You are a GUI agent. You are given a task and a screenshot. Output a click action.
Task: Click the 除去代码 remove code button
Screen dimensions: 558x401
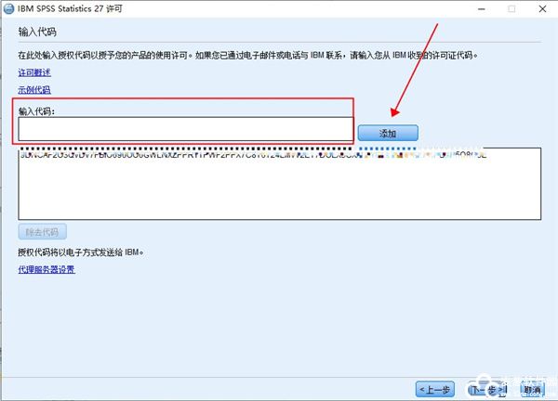(43, 232)
